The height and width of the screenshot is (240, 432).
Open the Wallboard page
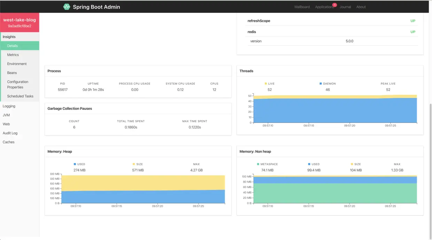tap(302, 7)
